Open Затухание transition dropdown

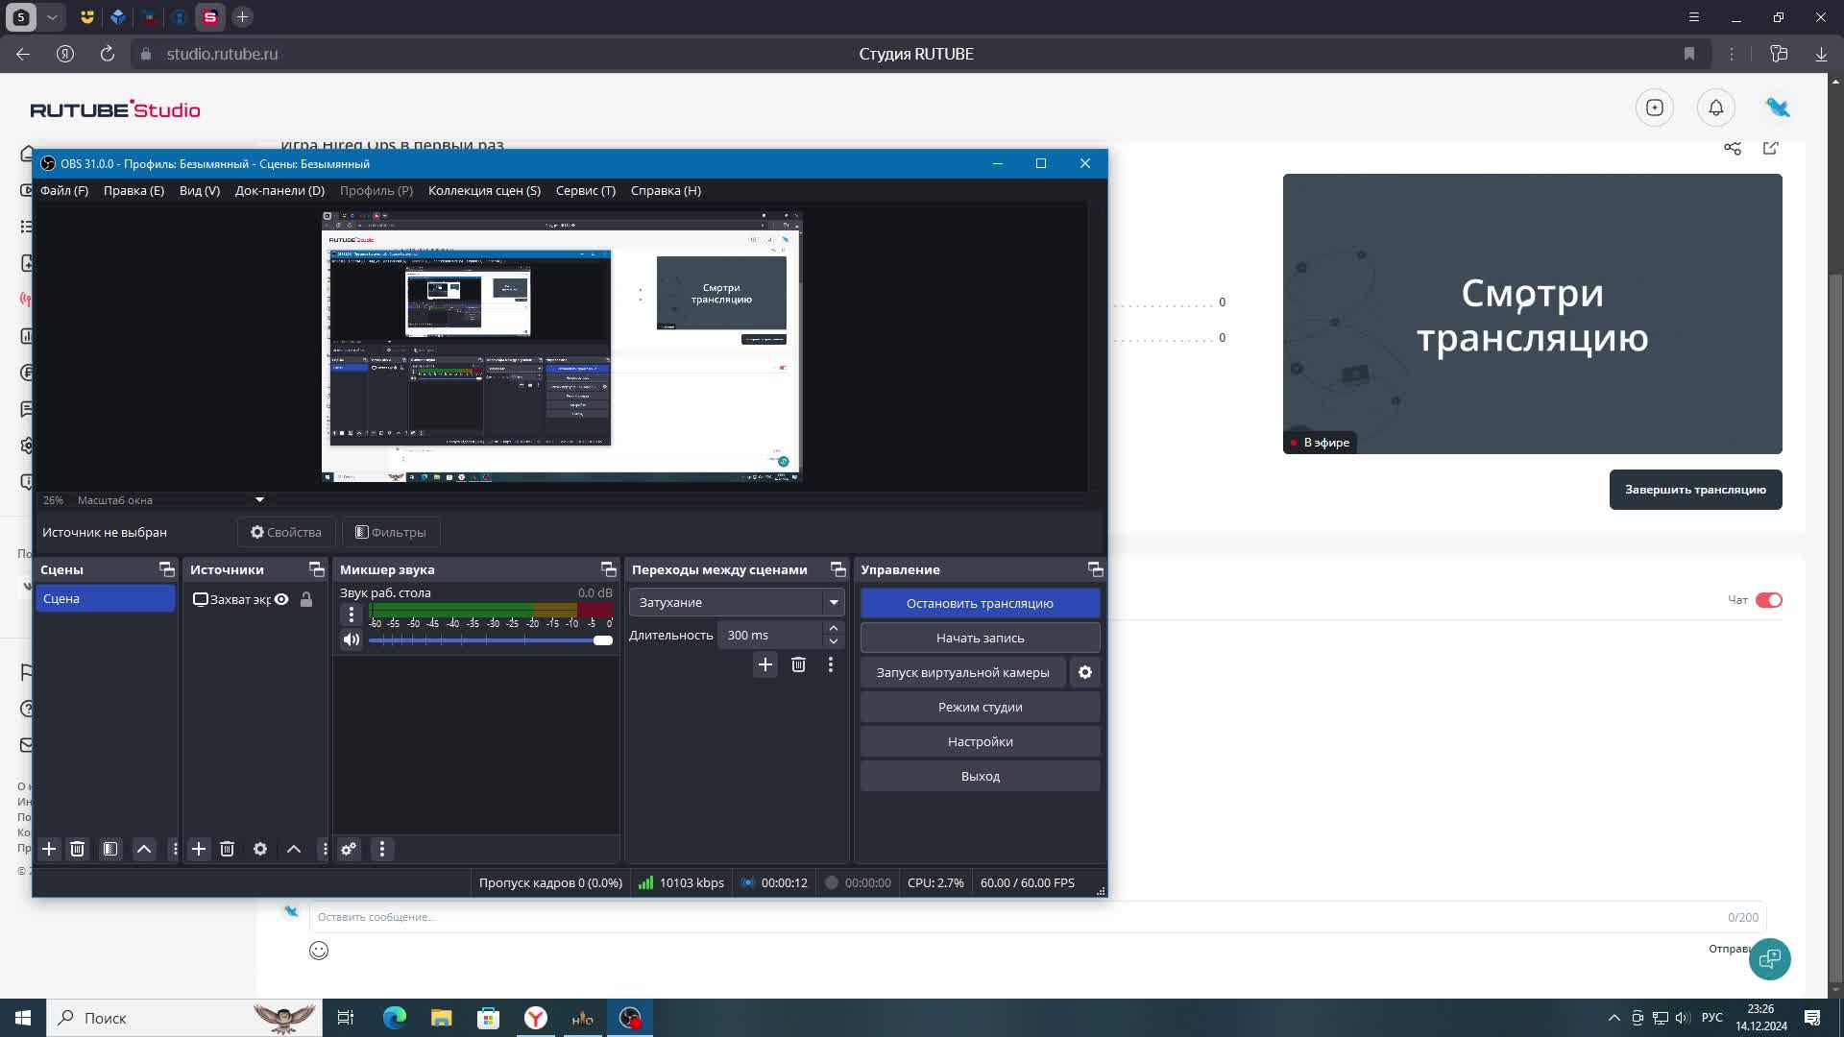[737, 602]
